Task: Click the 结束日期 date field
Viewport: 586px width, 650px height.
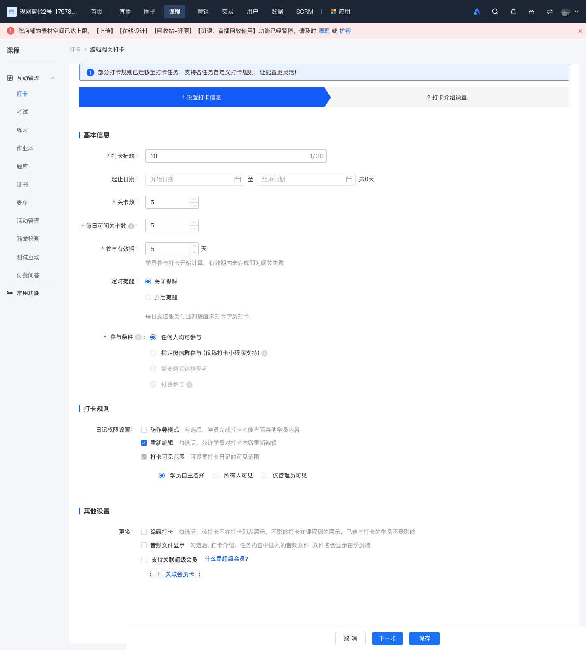Action: (x=306, y=179)
